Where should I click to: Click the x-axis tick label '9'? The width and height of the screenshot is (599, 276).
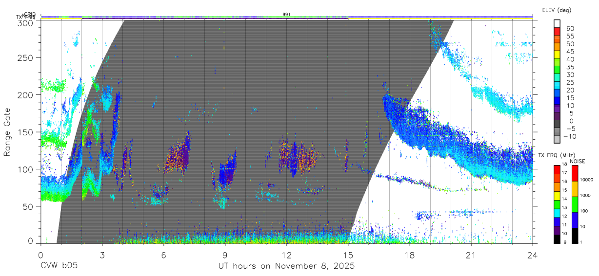coord(225,255)
